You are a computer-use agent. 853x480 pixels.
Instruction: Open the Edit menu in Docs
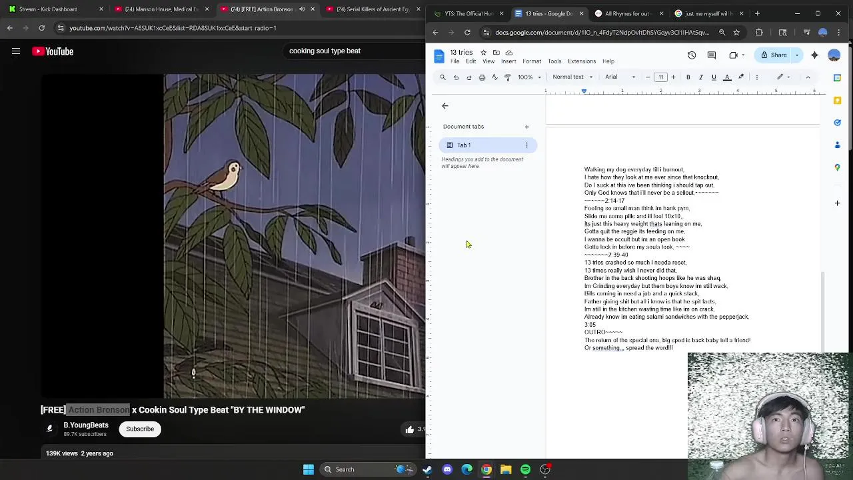(x=471, y=61)
